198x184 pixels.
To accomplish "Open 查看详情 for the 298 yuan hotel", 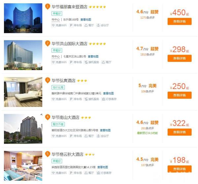I will (180, 58).
